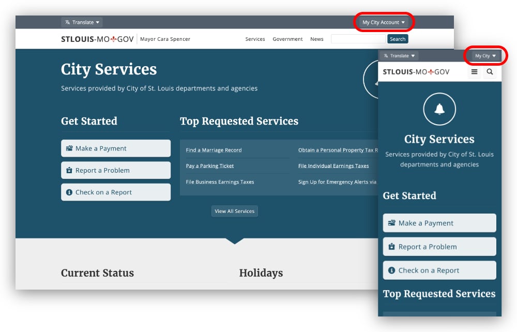Click Report a Problem button in desktop view

(116, 170)
